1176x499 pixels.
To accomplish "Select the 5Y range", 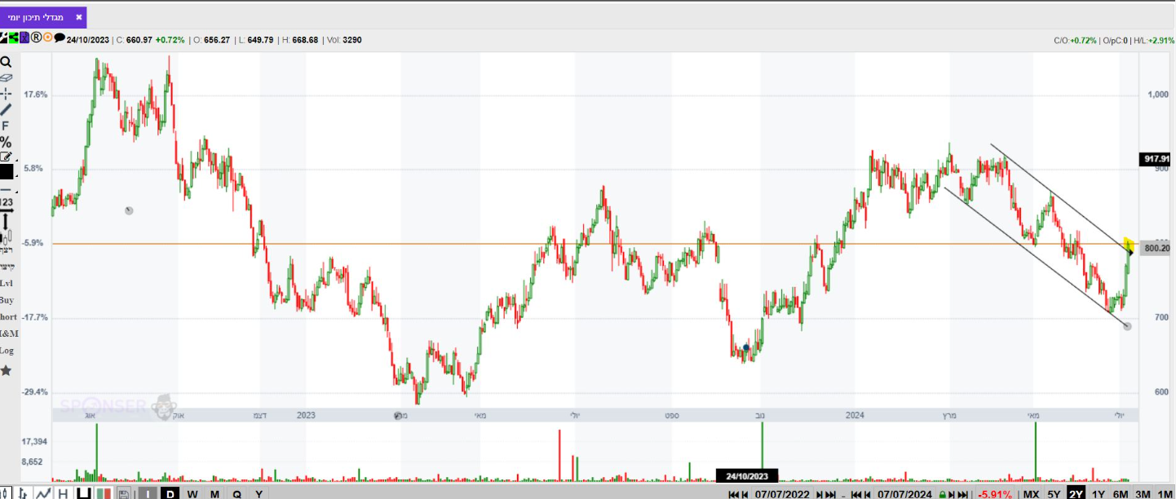I will point(1054,494).
